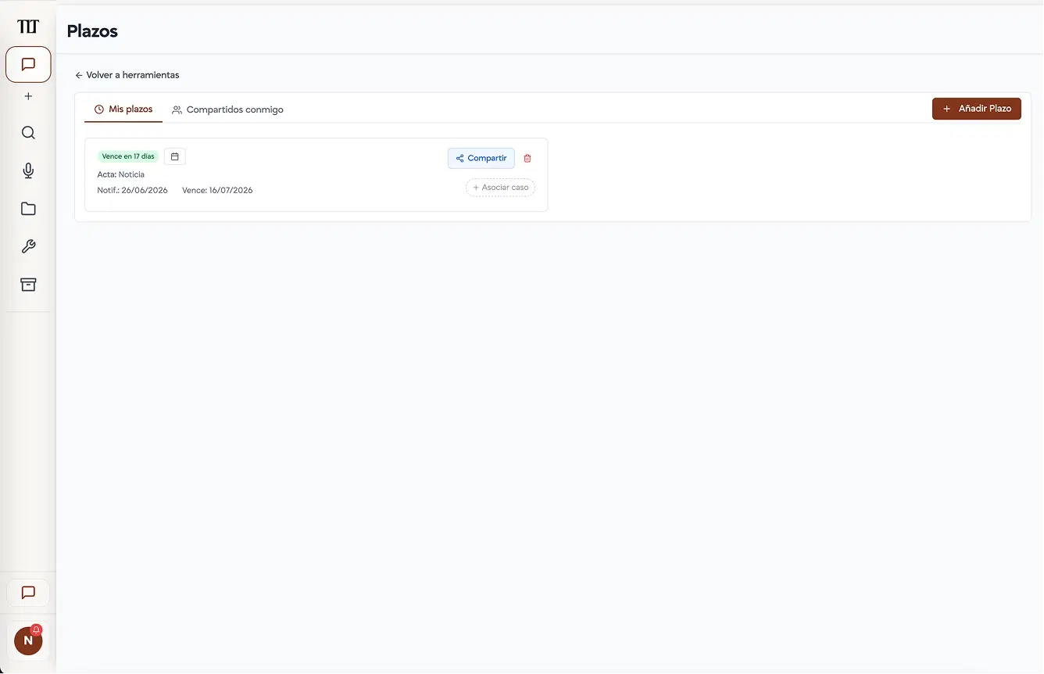This screenshot has width=1044, height=674.
Task: Click the Compartir button
Action: click(481, 158)
